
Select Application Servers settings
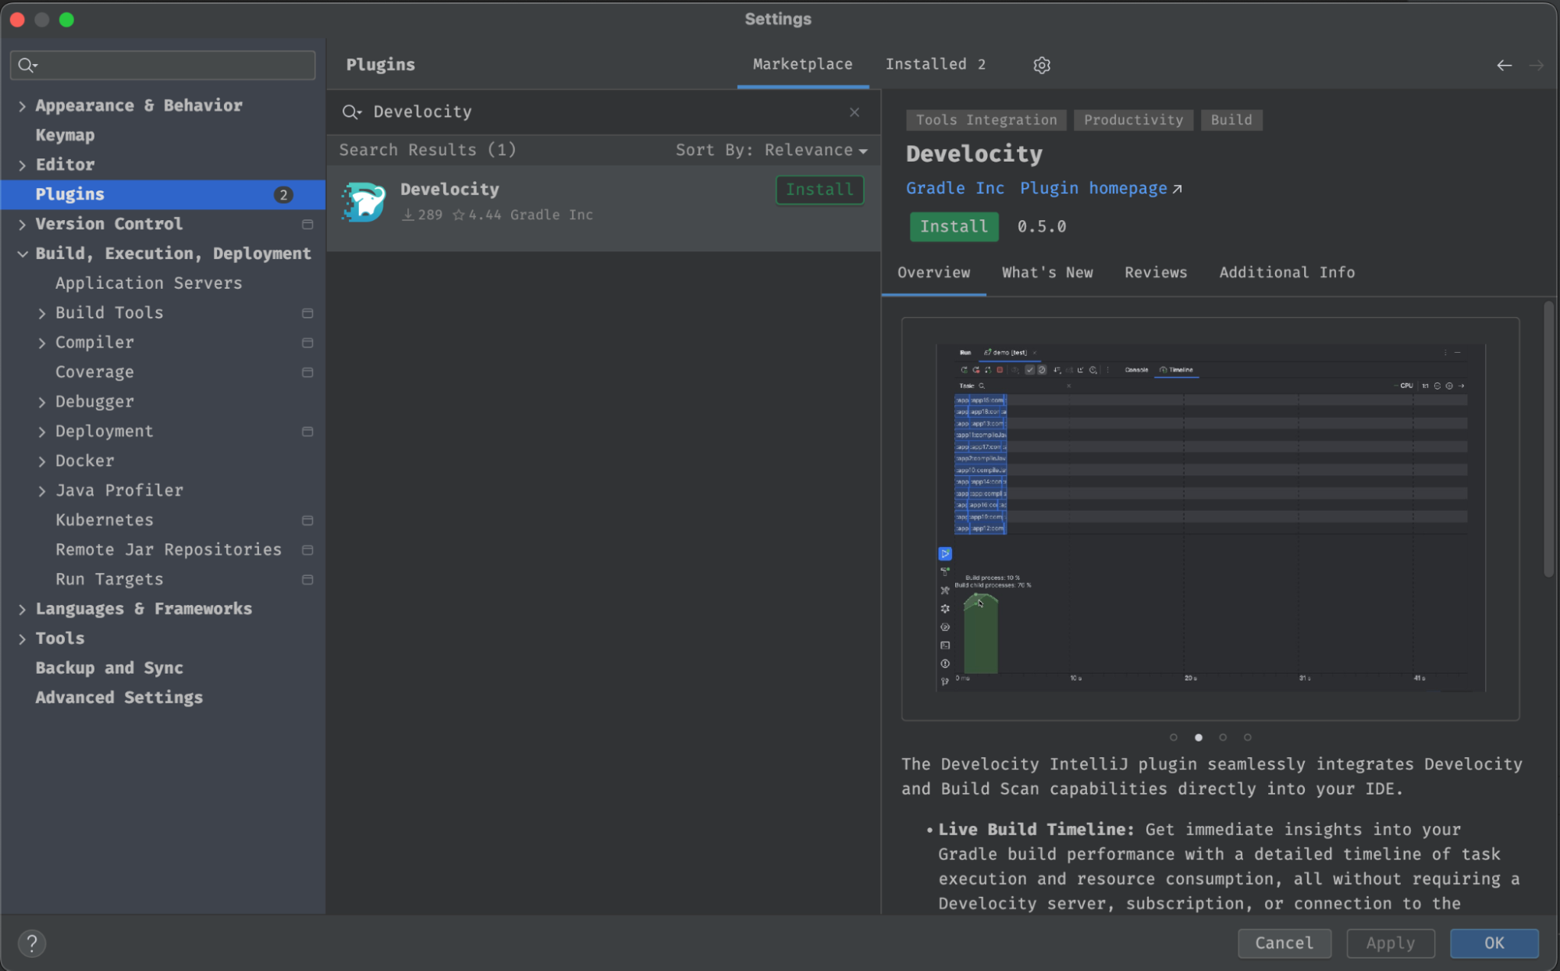[162, 283]
